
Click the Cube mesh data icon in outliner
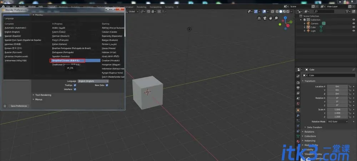[321, 27]
